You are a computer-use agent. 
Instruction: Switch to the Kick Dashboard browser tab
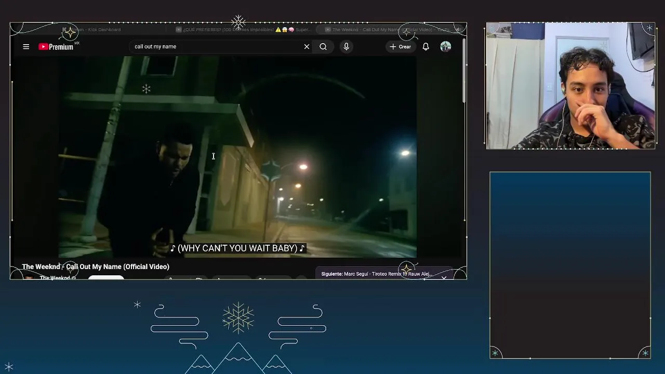point(91,30)
